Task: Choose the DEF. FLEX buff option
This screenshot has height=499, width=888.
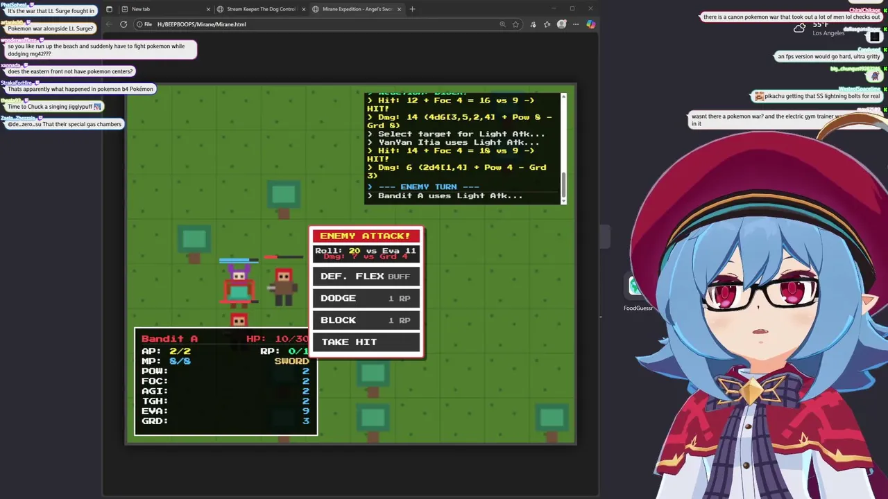Action: (x=366, y=276)
